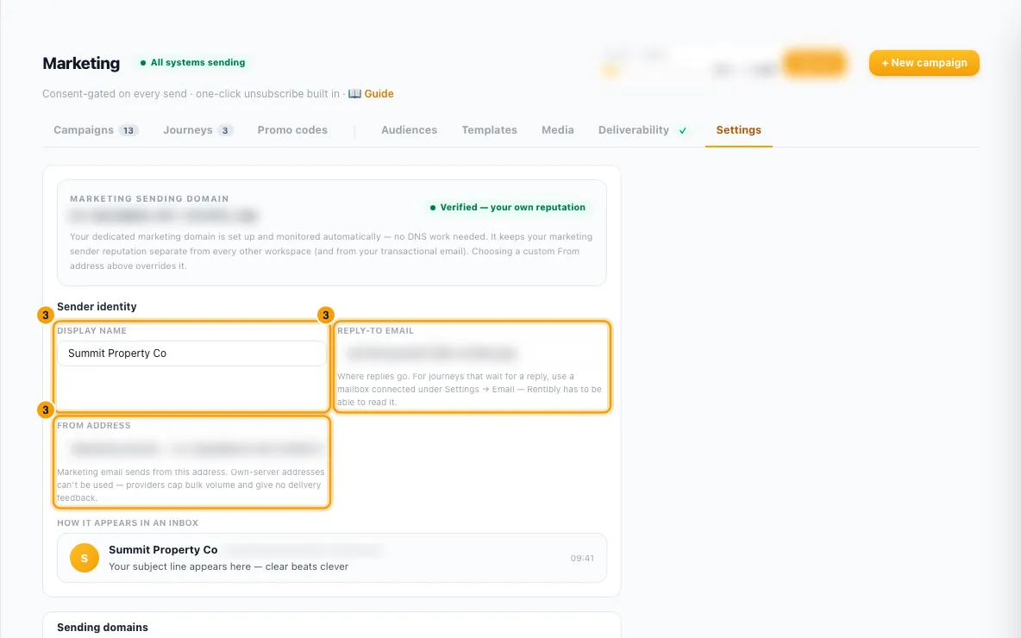Click the HOW IT APPEARS IN AN INBOX label
This screenshot has height=638, width=1021.
(x=128, y=522)
